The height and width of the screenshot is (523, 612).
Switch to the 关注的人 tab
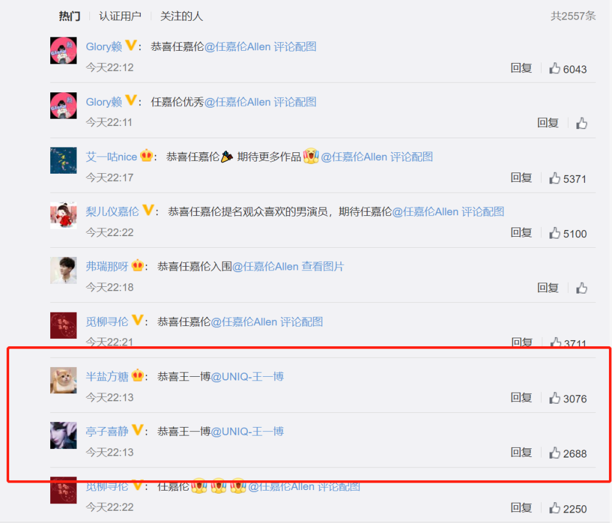pos(182,16)
